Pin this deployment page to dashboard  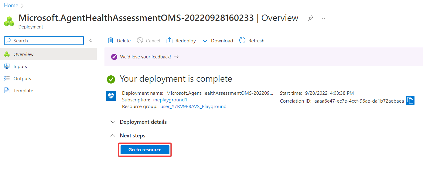click(x=310, y=18)
